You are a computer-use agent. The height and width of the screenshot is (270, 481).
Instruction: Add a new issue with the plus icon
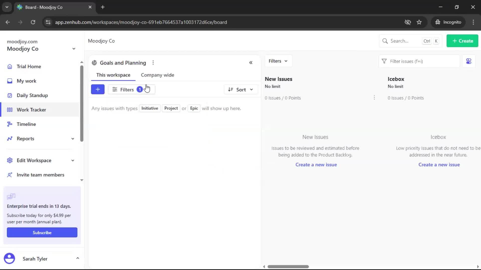tap(98, 89)
